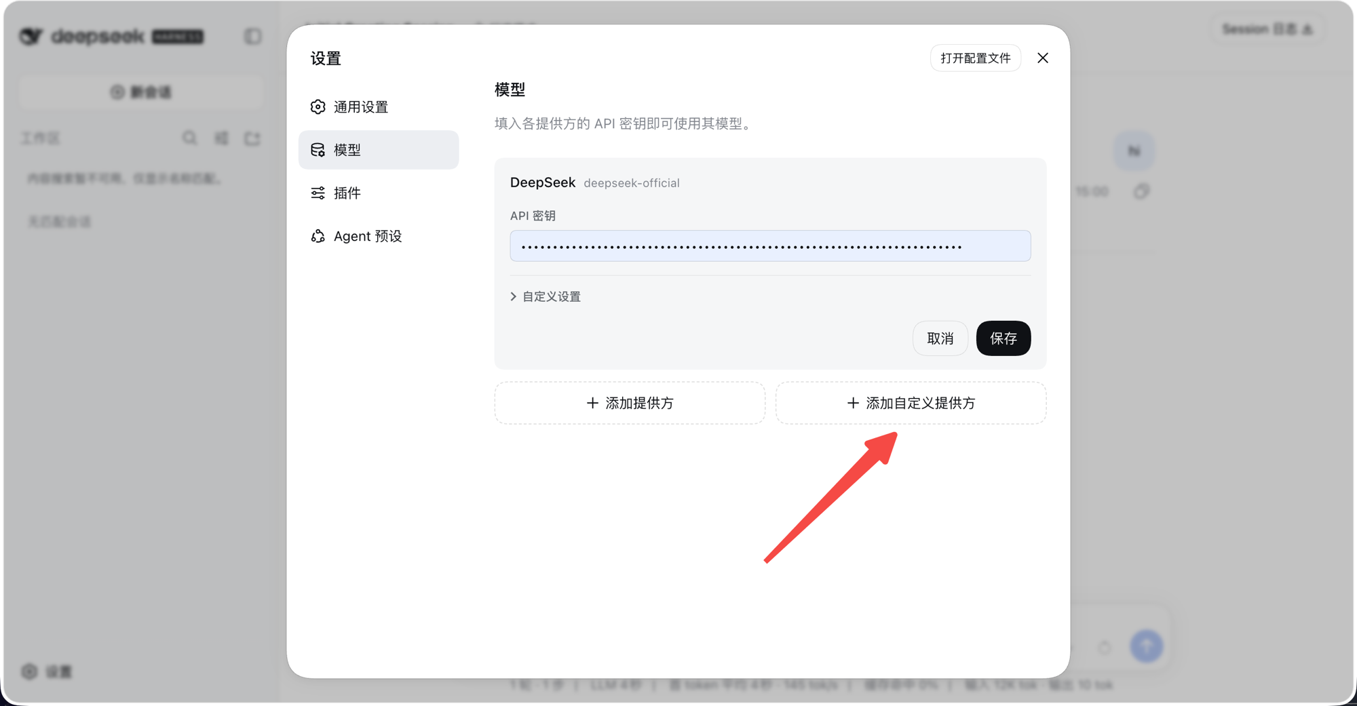Click the new folder icon in workspace sidebar
This screenshot has width=1357, height=706.
coord(252,138)
